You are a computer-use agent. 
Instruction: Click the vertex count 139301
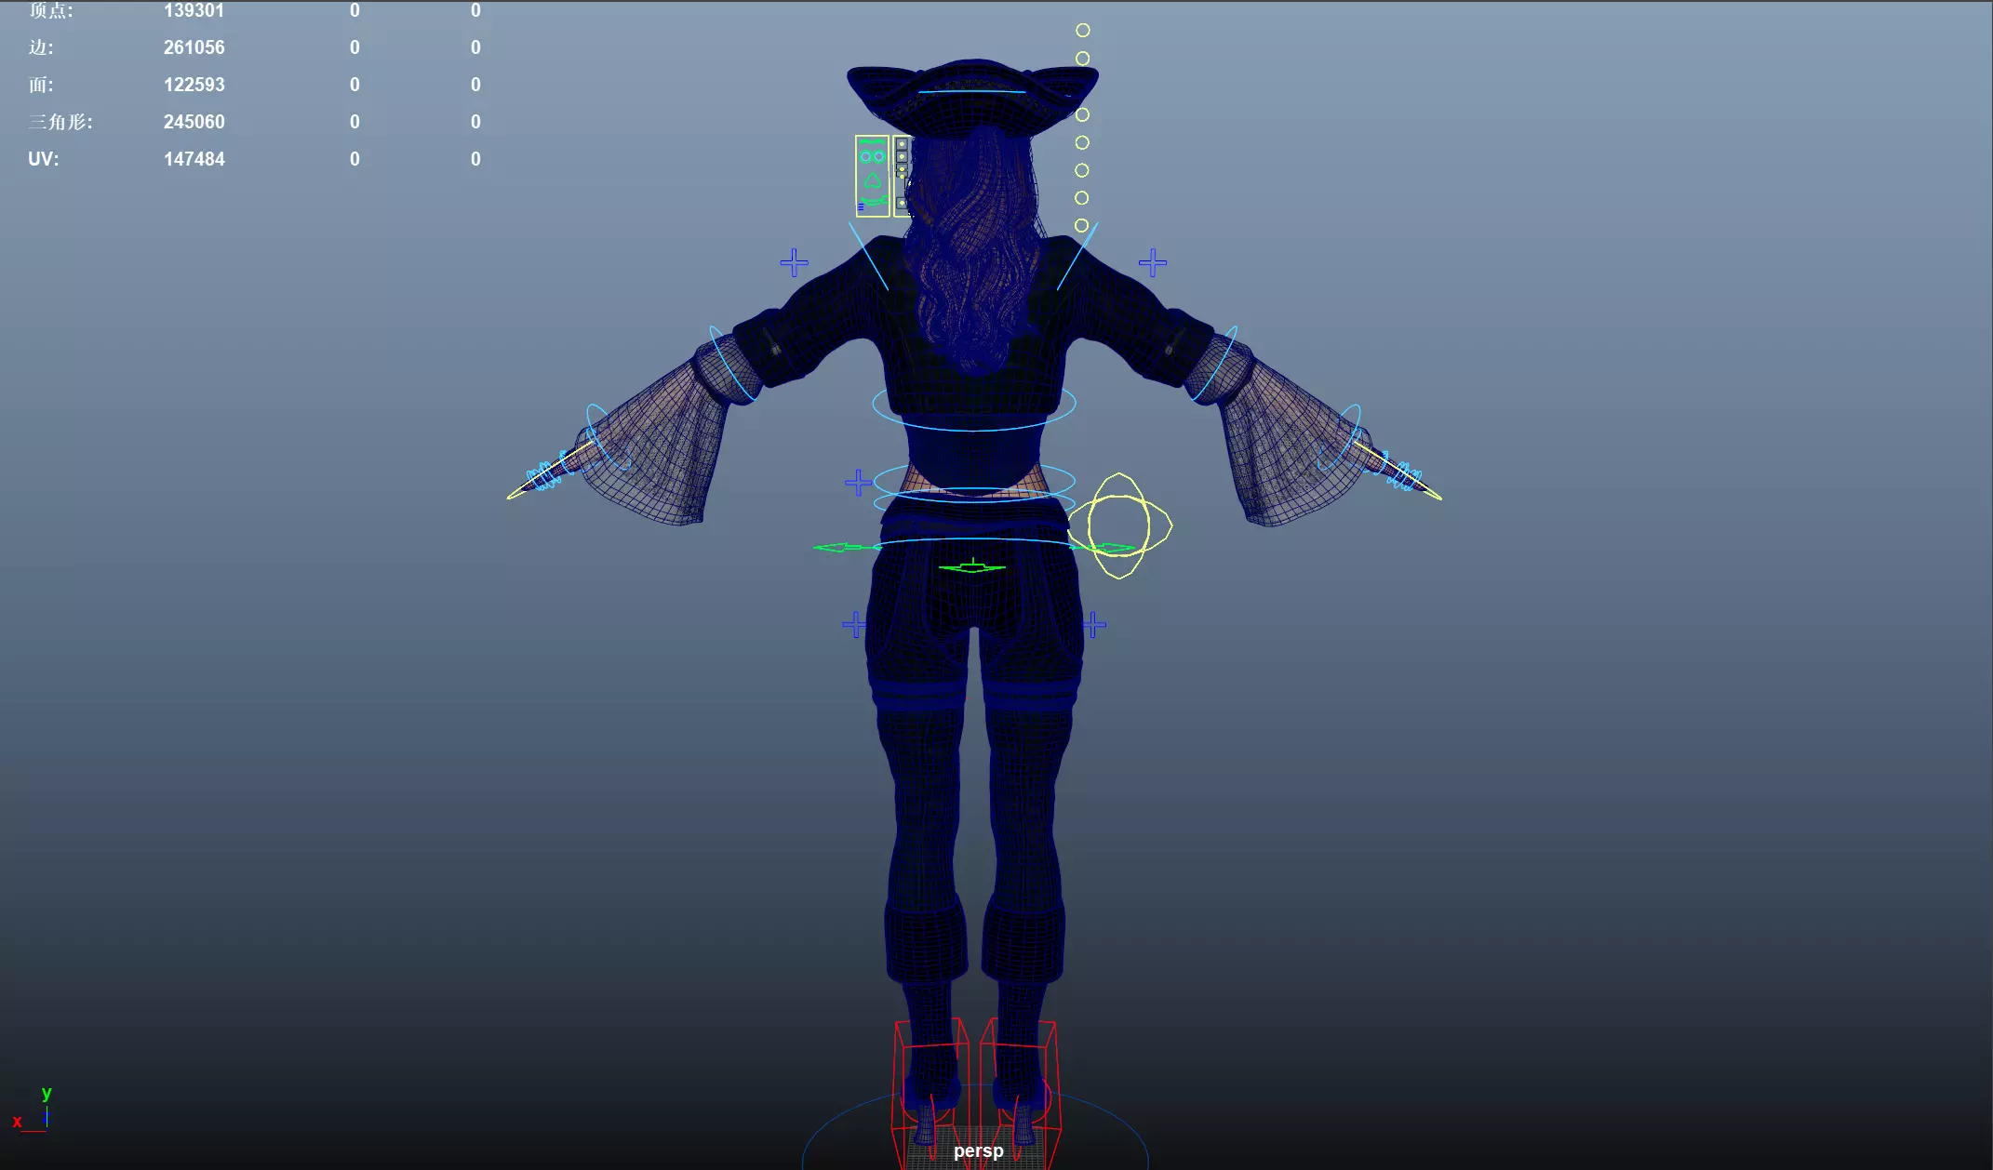[194, 10]
